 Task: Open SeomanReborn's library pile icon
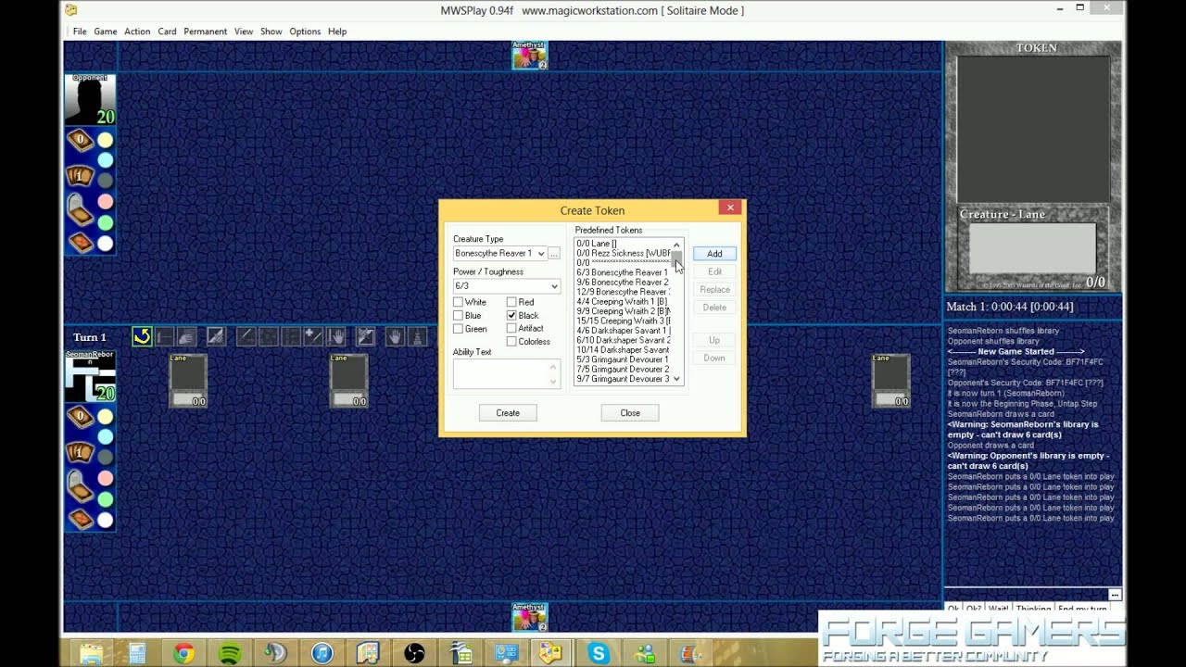point(80,417)
